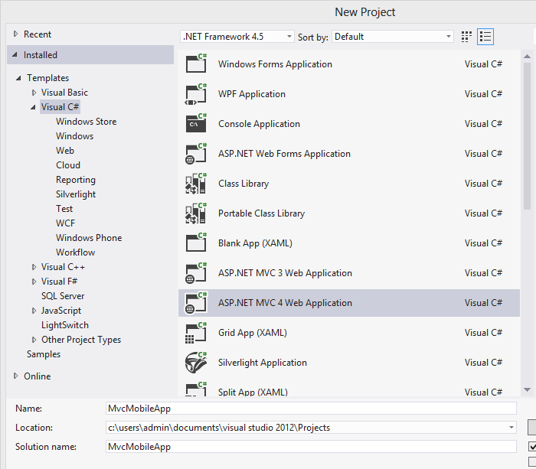Click the template list scroll down arrow
Image resolution: width=536 pixels, height=469 pixels.
(527, 389)
